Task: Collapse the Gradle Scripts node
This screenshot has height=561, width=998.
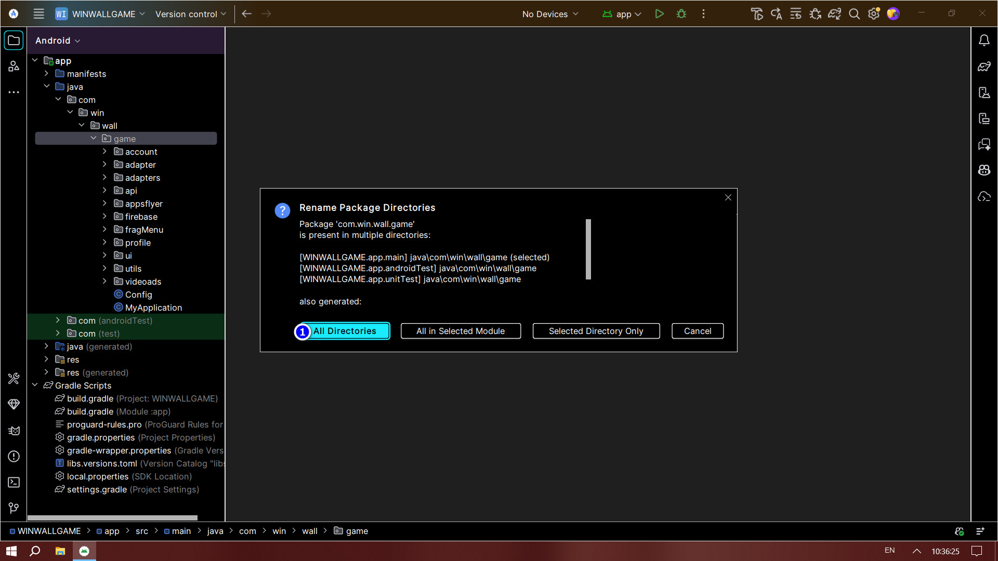Action: coord(35,385)
